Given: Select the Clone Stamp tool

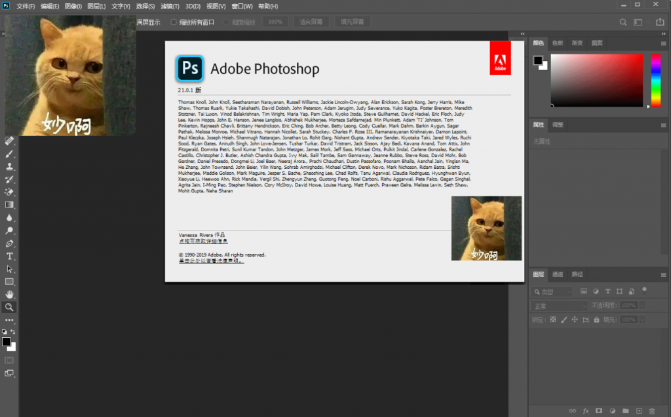Looking at the screenshot, I should 9,166.
